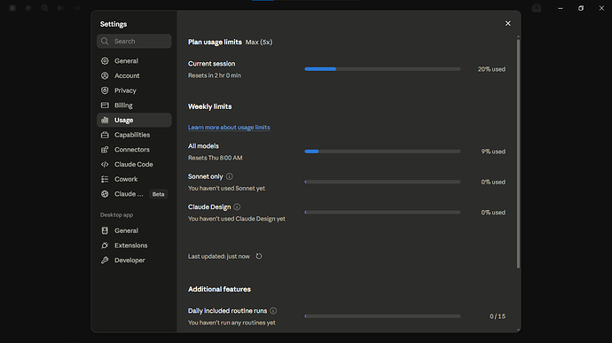Open Cowork via the checklist icon
Viewport: 612px width, 343px height.
[105, 180]
